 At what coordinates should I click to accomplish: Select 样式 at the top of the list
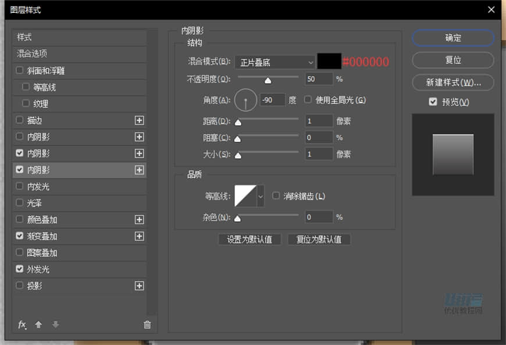click(x=29, y=37)
